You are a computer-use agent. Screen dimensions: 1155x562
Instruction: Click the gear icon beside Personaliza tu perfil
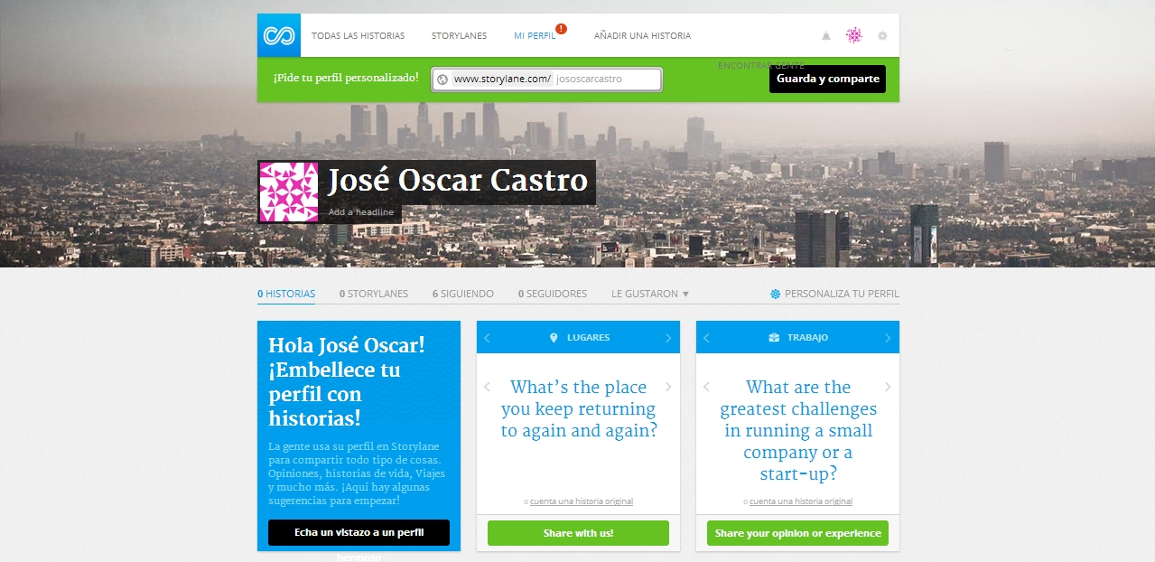[775, 295]
